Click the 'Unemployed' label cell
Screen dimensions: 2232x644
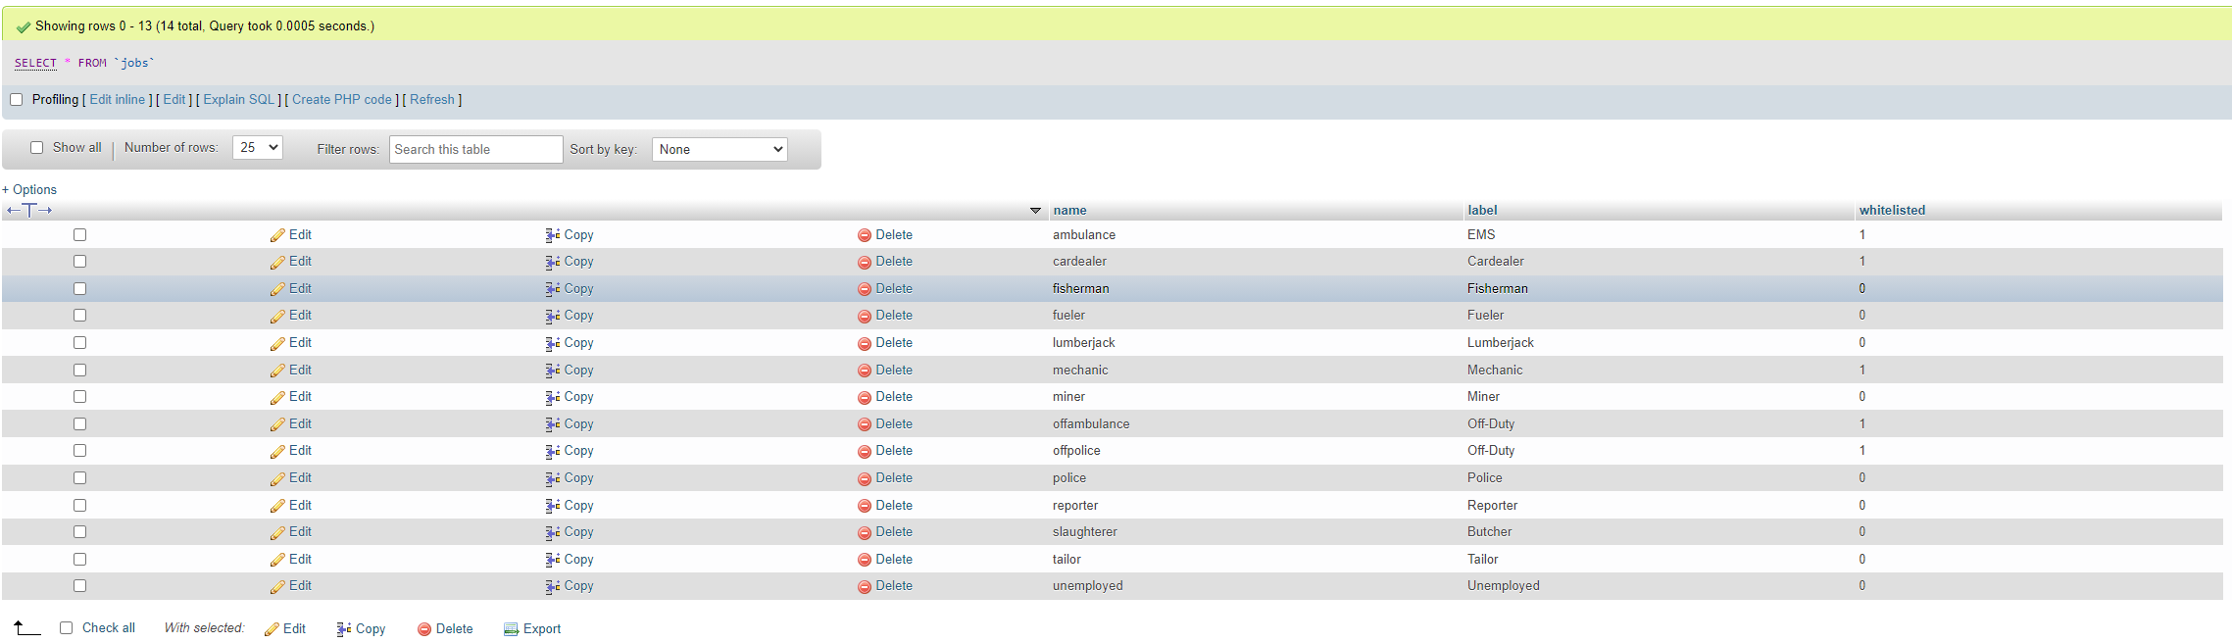(x=1504, y=586)
